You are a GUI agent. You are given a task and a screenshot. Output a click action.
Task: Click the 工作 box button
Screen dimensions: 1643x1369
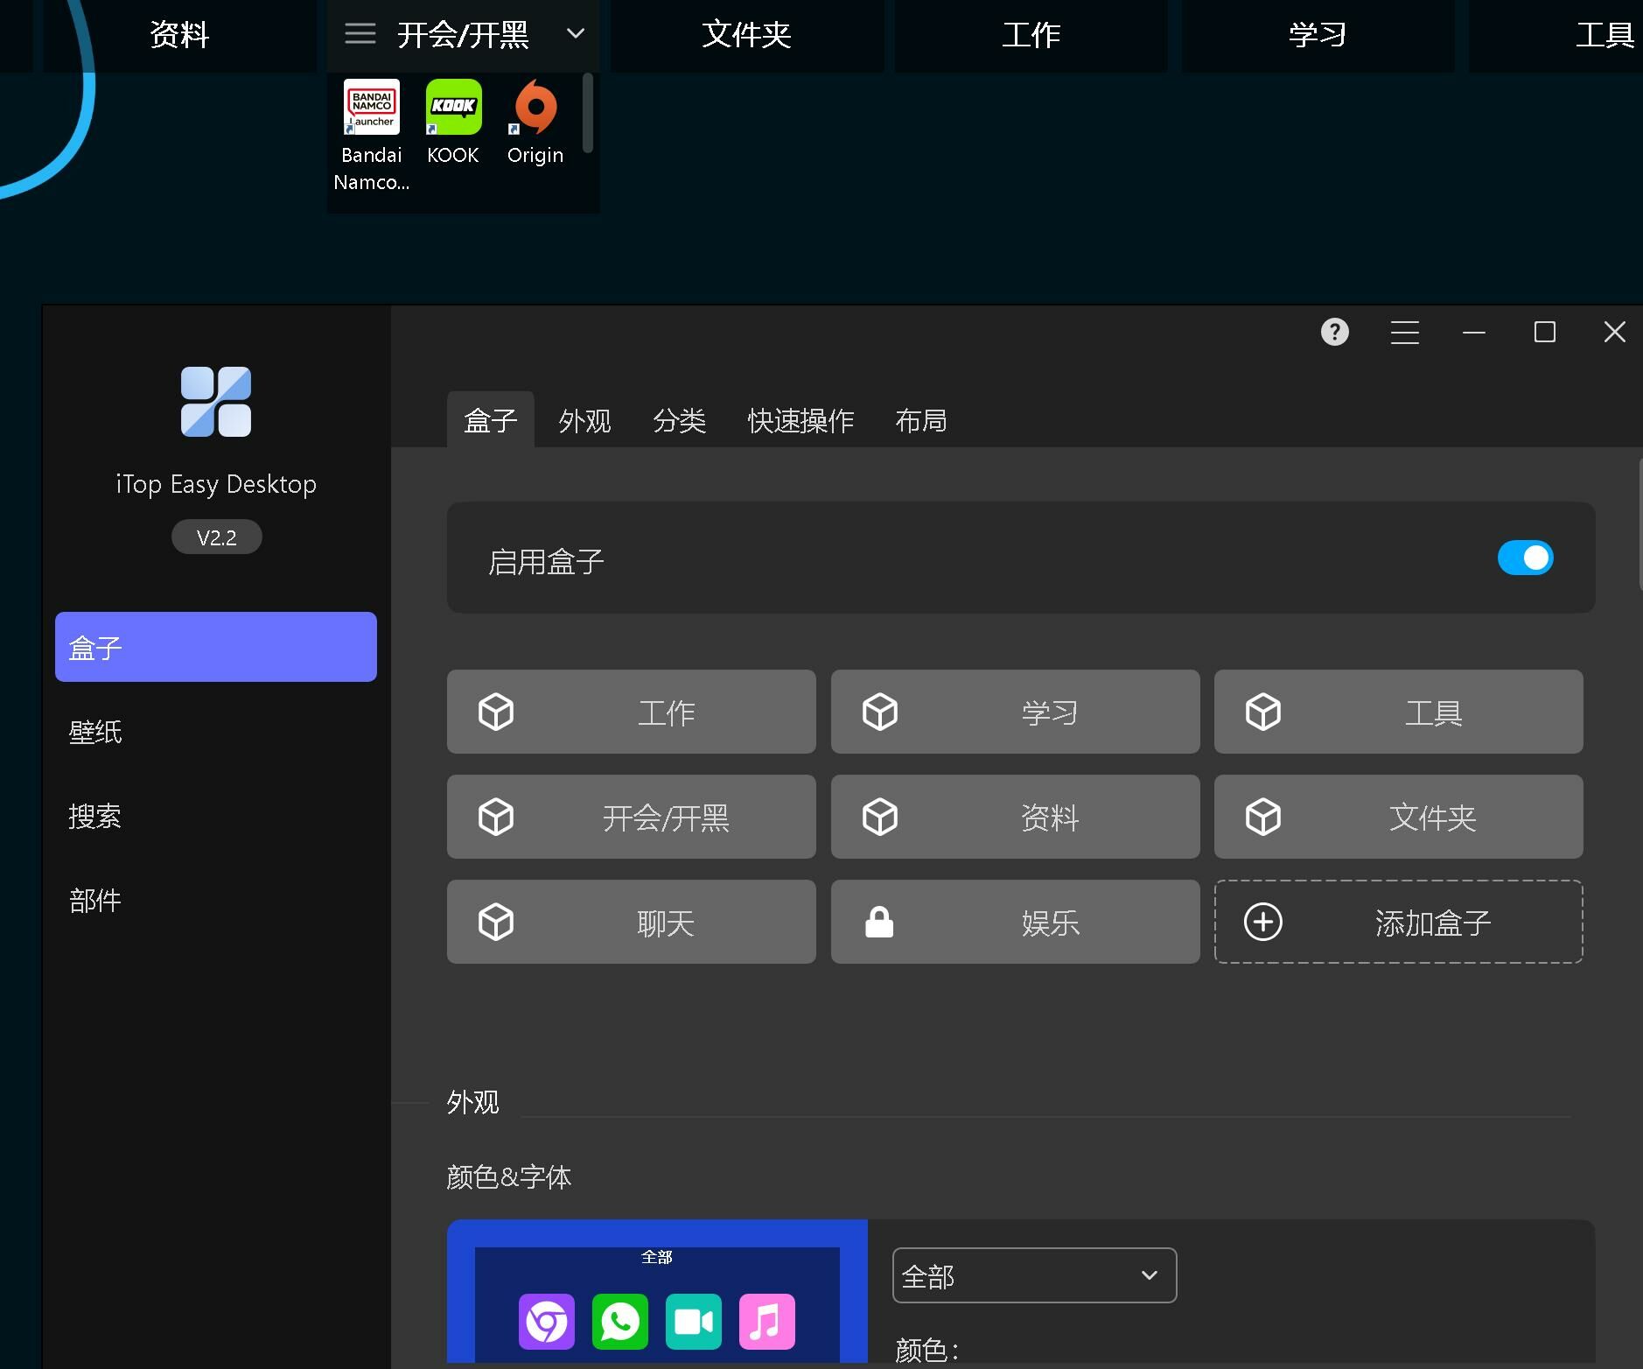[631, 712]
